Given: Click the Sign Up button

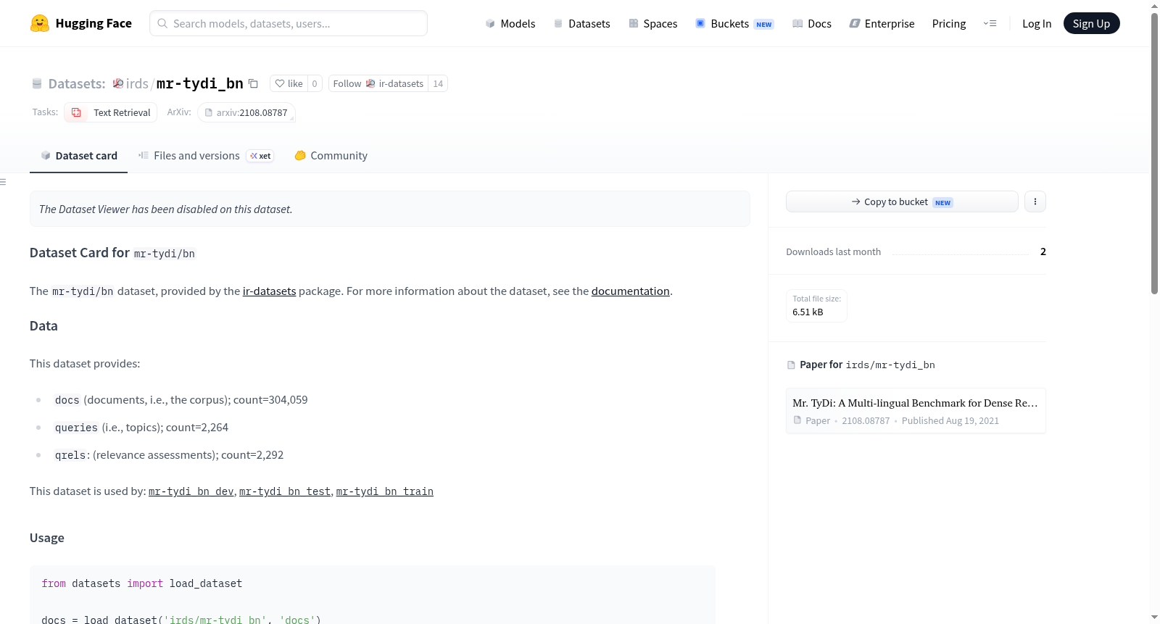Looking at the screenshot, I should [1091, 23].
